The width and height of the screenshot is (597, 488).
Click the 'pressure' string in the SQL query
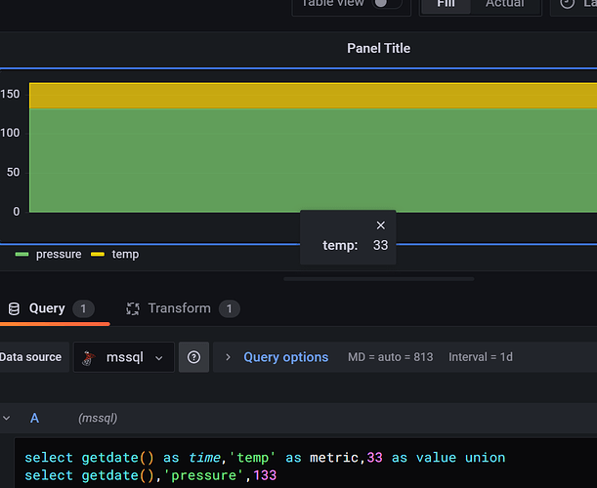click(x=203, y=475)
